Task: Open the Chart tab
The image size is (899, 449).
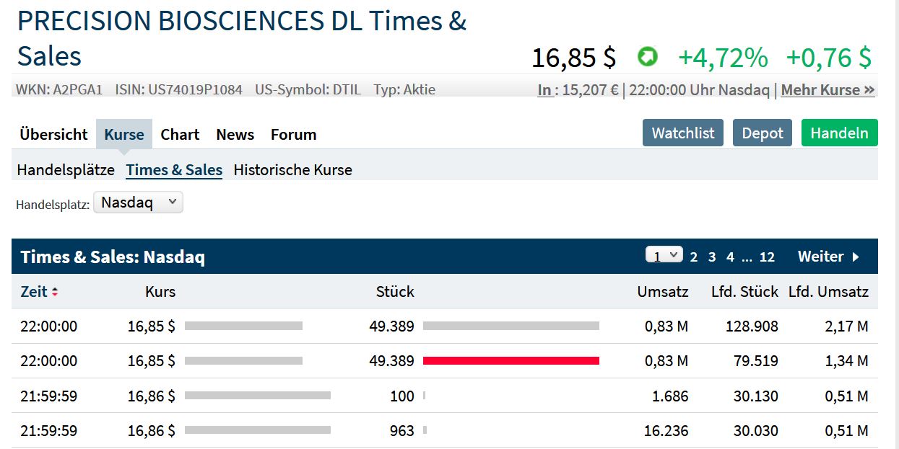Action: pos(180,134)
